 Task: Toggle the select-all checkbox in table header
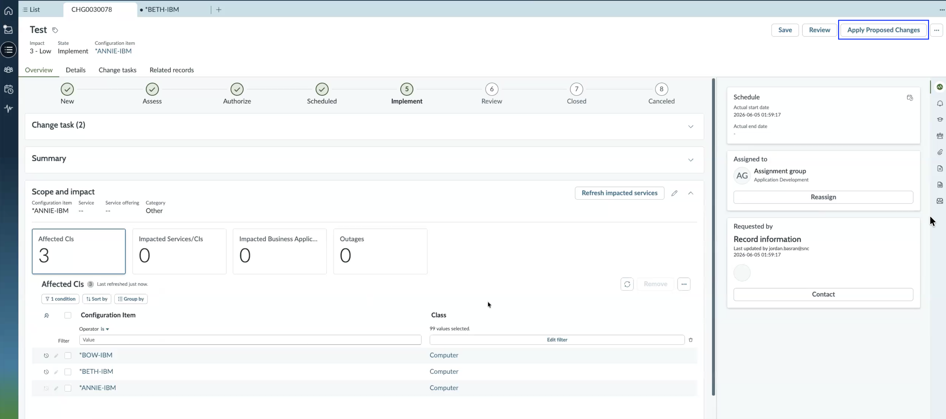(x=68, y=315)
